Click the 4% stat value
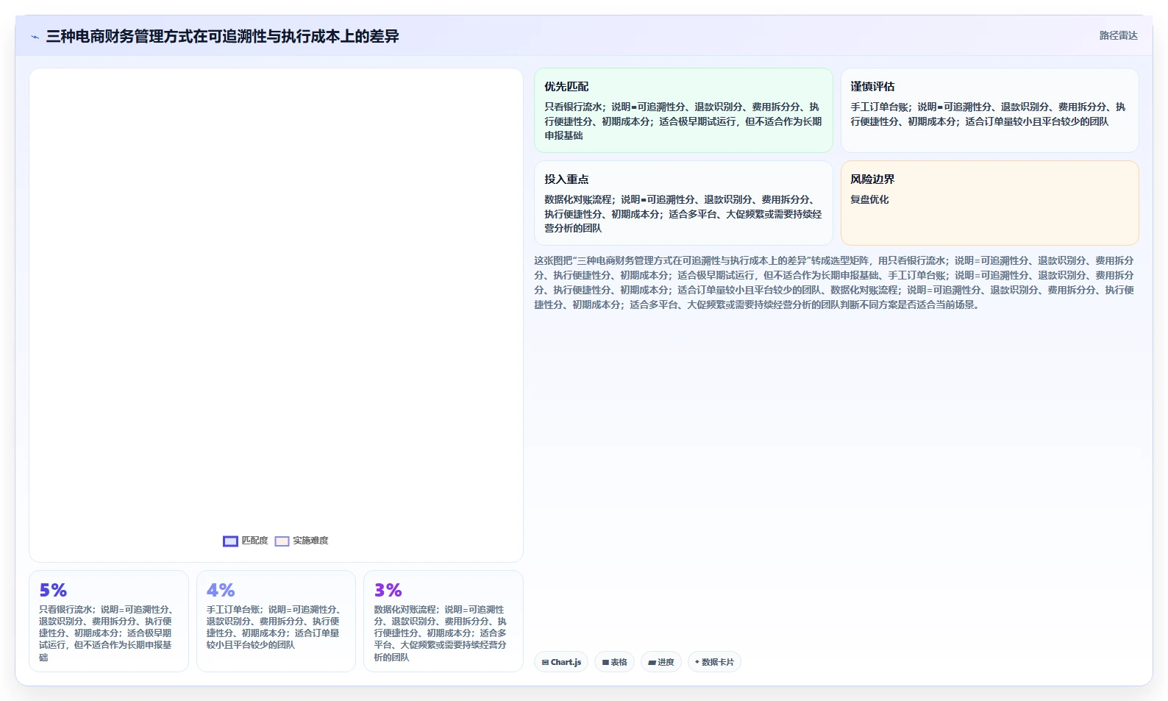The height and width of the screenshot is (701, 1168). 221,591
